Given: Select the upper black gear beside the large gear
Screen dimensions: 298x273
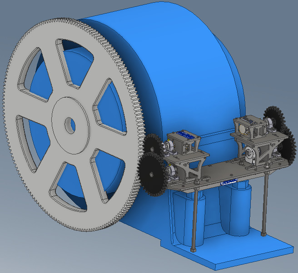Looking at the screenshot, I should [x=152, y=146].
